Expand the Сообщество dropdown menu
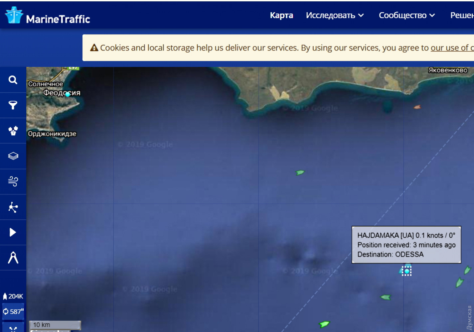Viewport: 474px width, 332px height. click(x=406, y=15)
